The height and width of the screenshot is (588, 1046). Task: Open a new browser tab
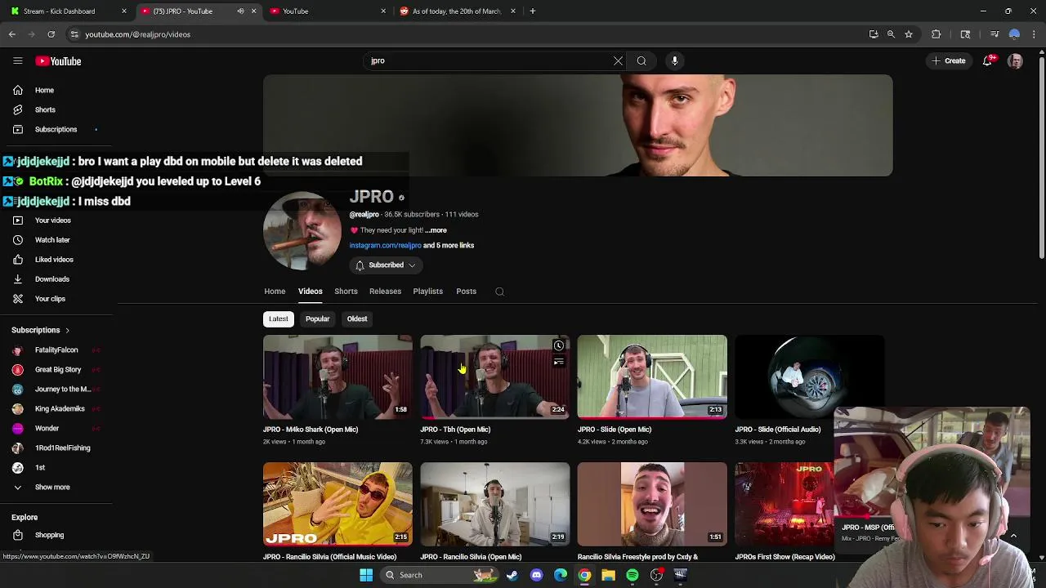532,11
